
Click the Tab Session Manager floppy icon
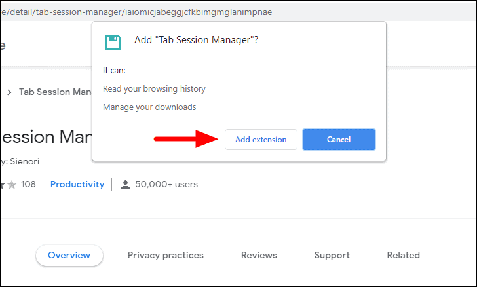point(113,43)
